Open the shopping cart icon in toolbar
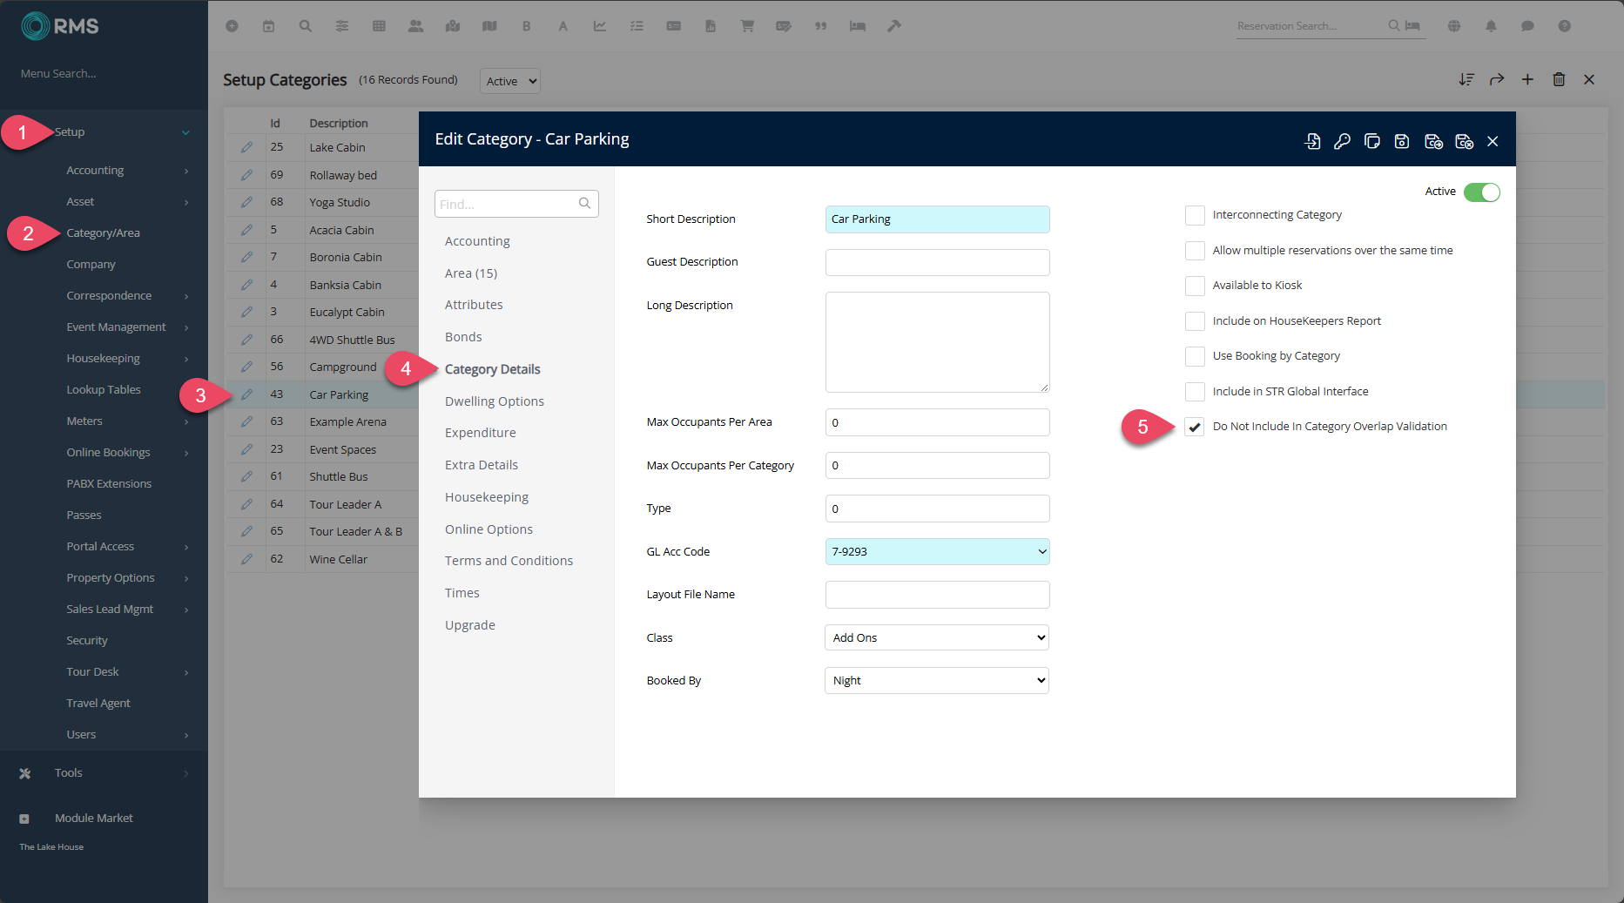Screen dimensions: 1624x903 tap(747, 26)
